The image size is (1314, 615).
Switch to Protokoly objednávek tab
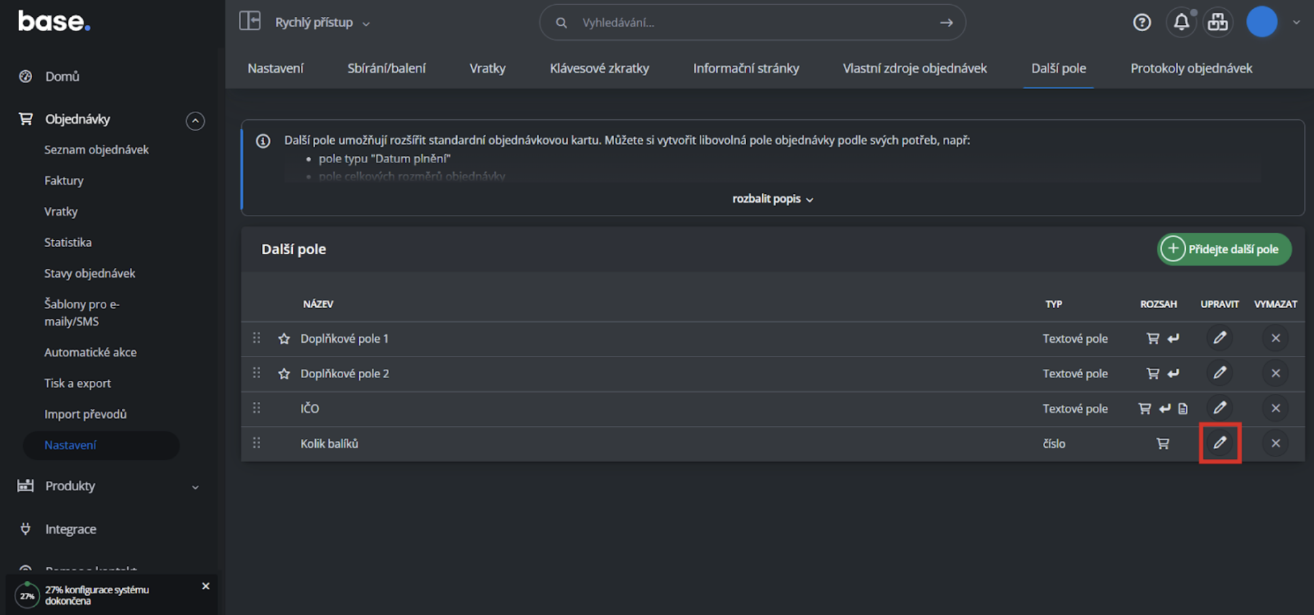pos(1191,68)
